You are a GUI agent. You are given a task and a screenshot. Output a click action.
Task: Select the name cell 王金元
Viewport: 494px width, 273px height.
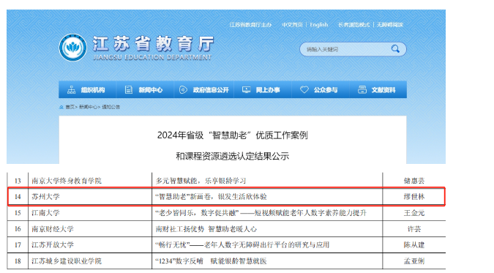point(414,213)
